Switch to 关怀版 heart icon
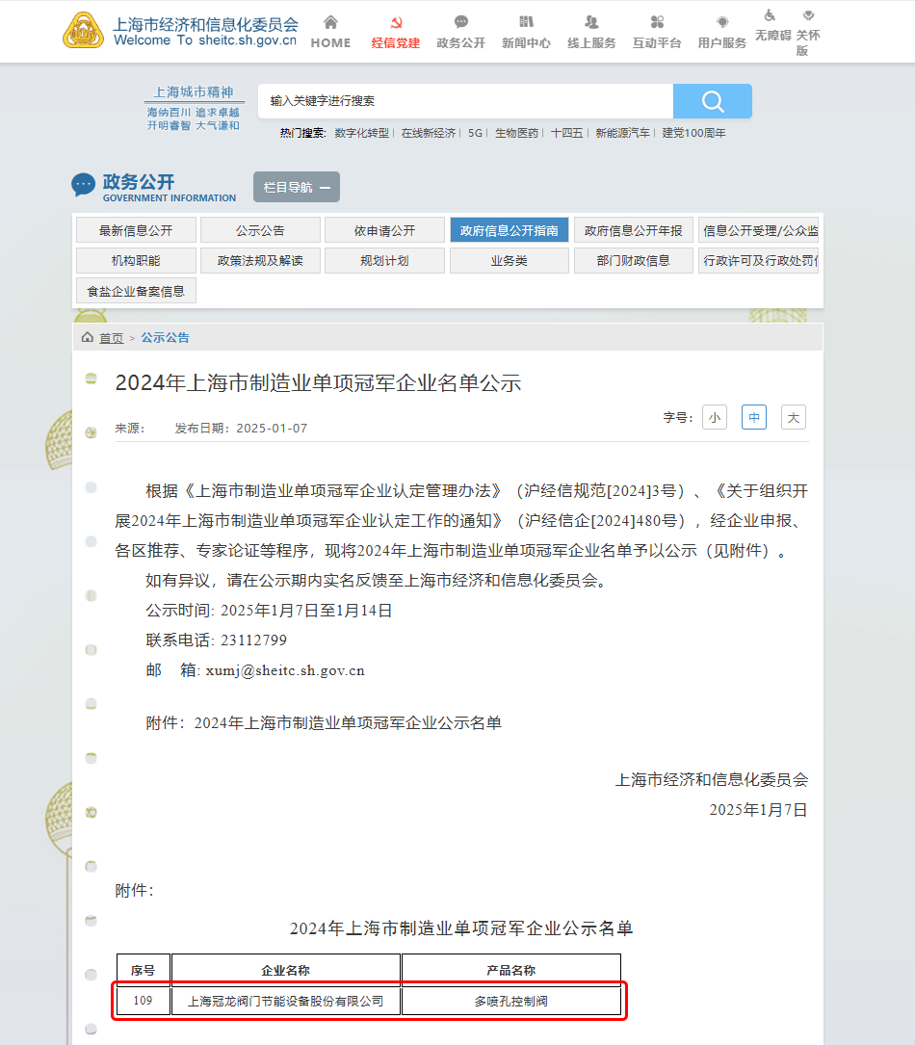The height and width of the screenshot is (1045, 915). tap(808, 15)
